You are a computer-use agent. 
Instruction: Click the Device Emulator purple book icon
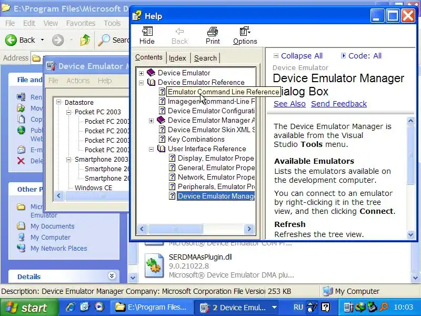point(151,73)
